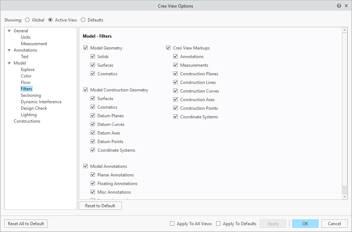The width and height of the screenshot is (352, 232).
Task: Click the Reset to Default button
Action: [100, 205]
